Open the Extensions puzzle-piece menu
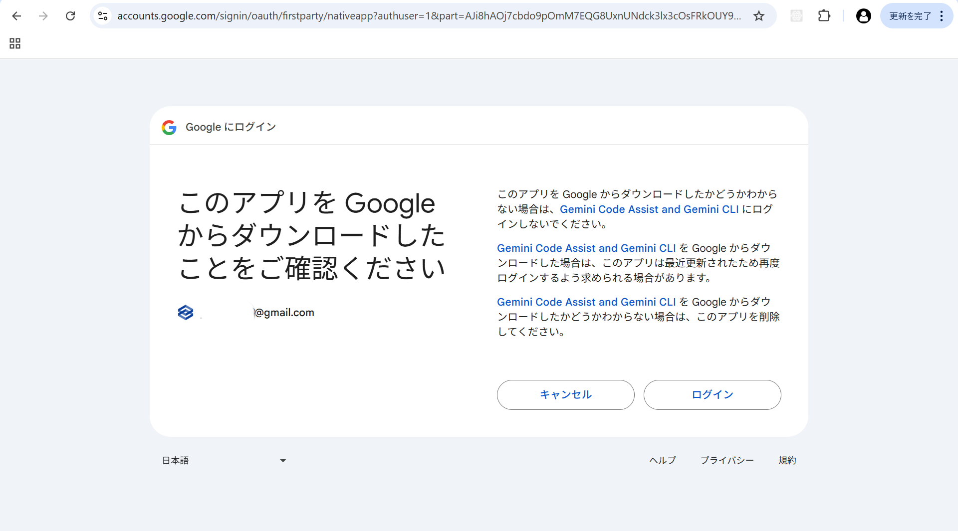958x531 pixels. pos(824,16)
